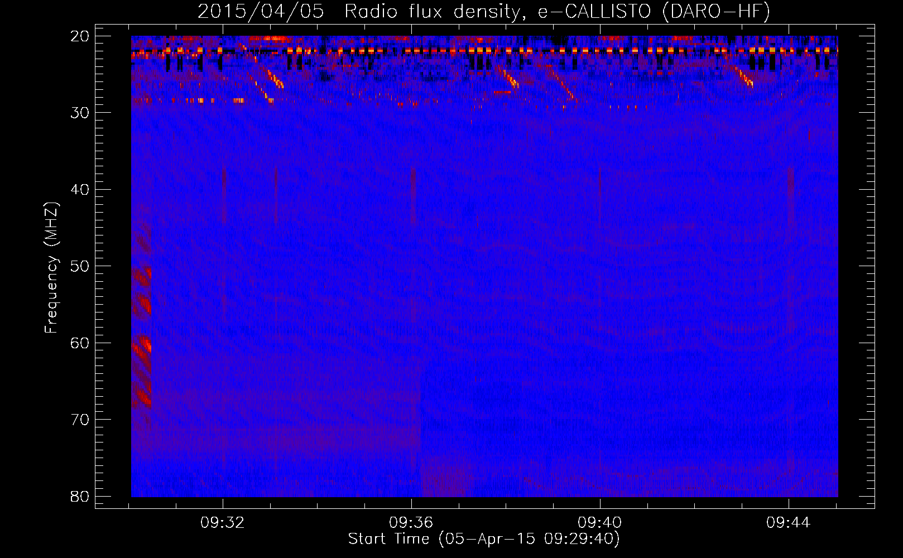This screenshot has width=903, height=558.
Task: Click the vertical streak at 09:36 near 40 MHz
Action: coord(413,195)
